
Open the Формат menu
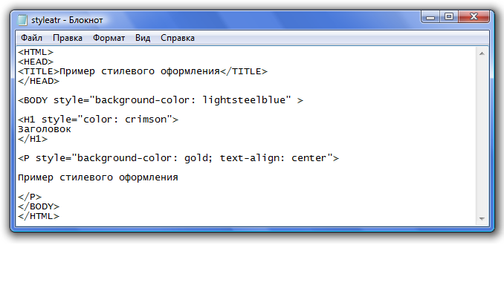pyautogui.click(x=109, y=38)
